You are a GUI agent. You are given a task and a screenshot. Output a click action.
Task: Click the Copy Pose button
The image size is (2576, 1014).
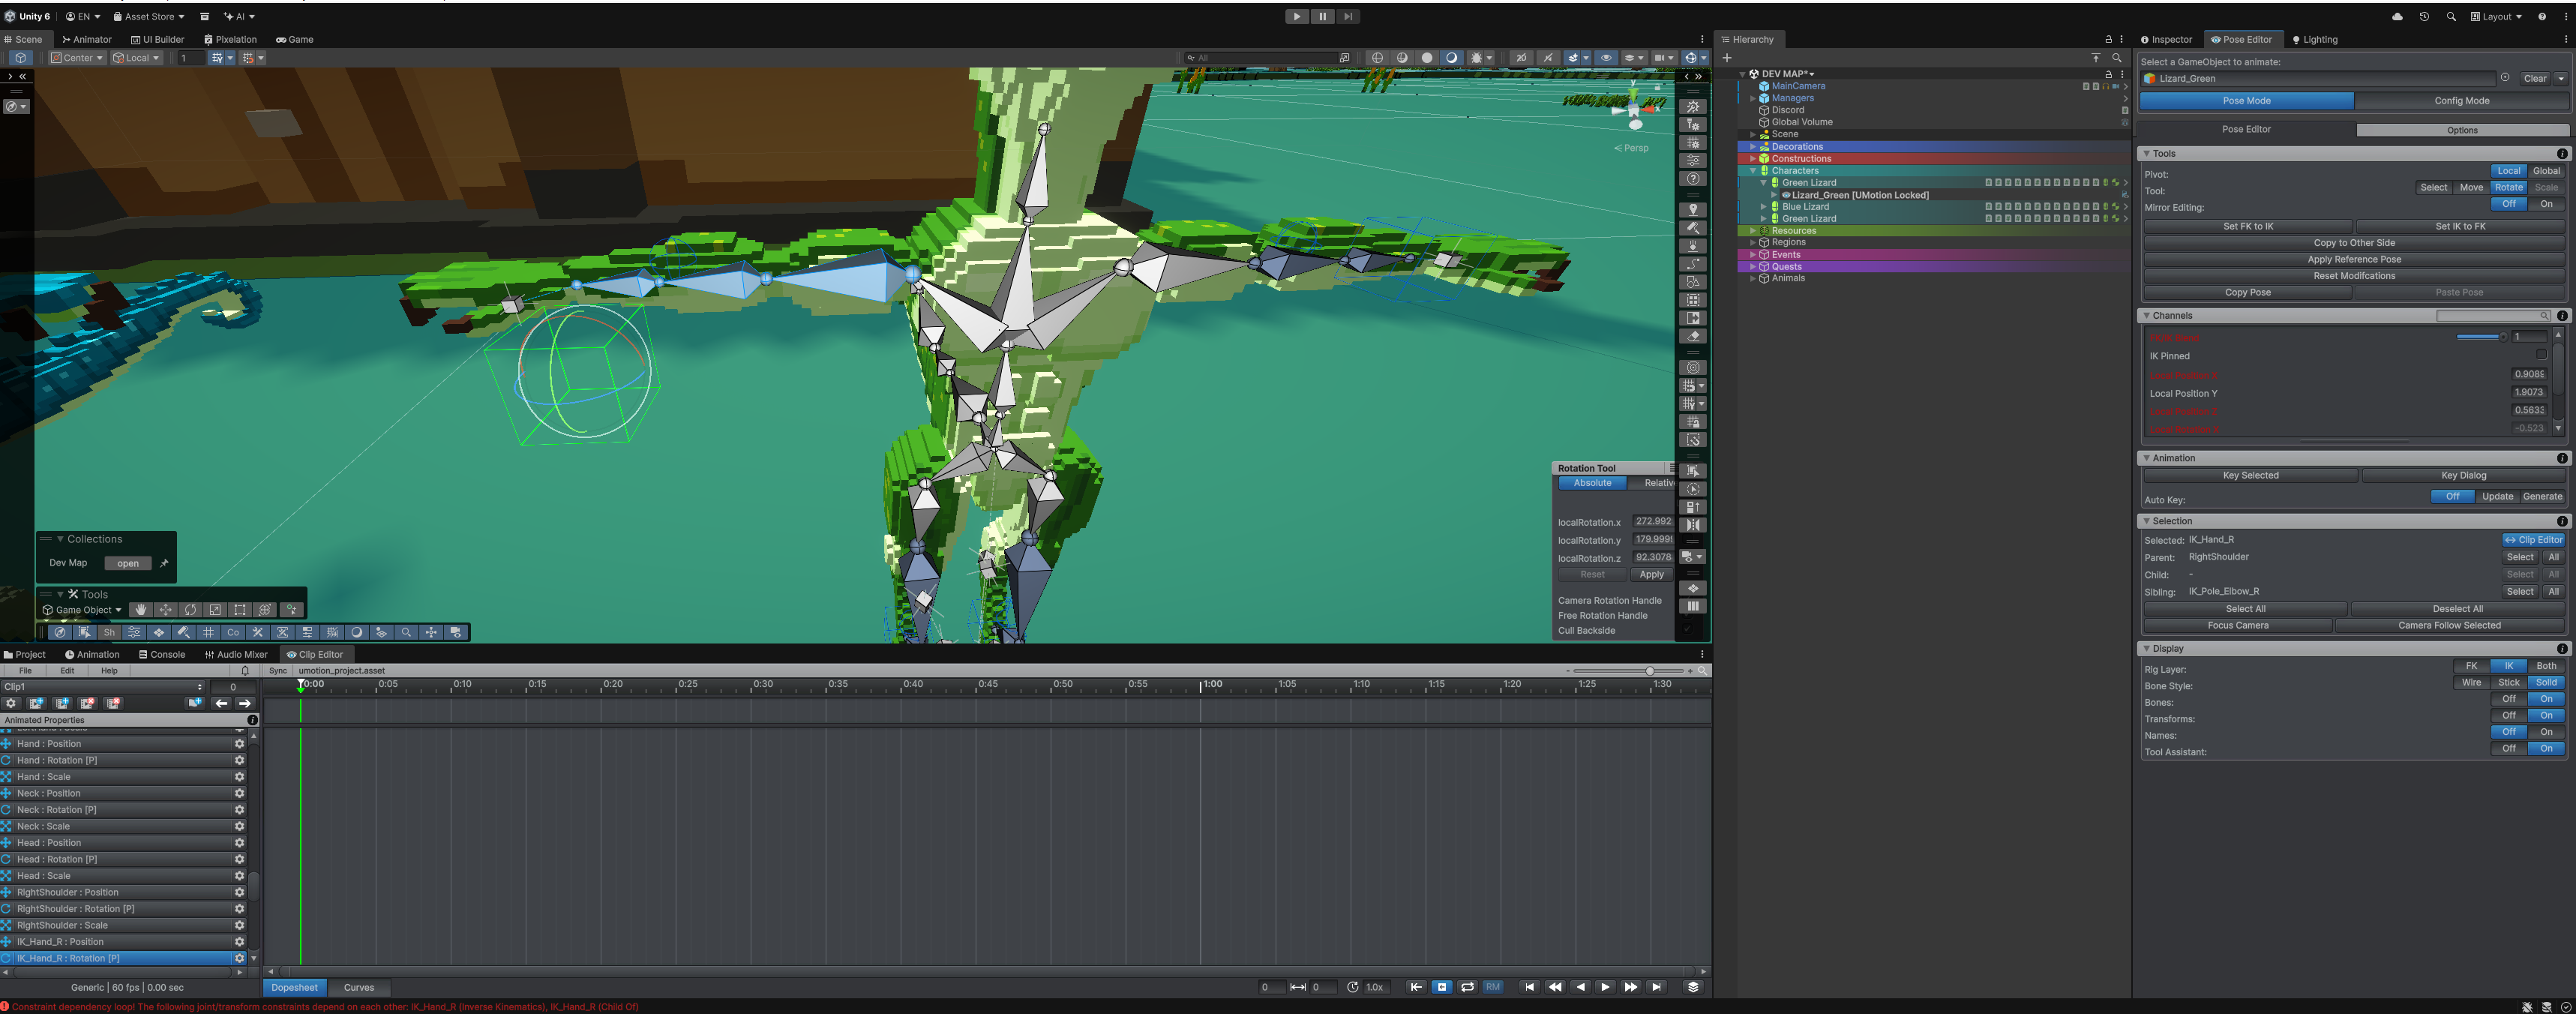pos(2247,293)
